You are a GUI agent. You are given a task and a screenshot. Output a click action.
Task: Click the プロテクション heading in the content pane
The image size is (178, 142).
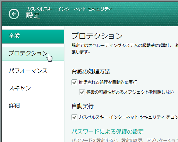tap(97, 36)
